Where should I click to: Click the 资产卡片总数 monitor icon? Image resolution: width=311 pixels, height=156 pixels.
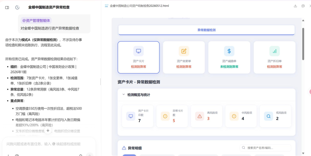(131, 116)
